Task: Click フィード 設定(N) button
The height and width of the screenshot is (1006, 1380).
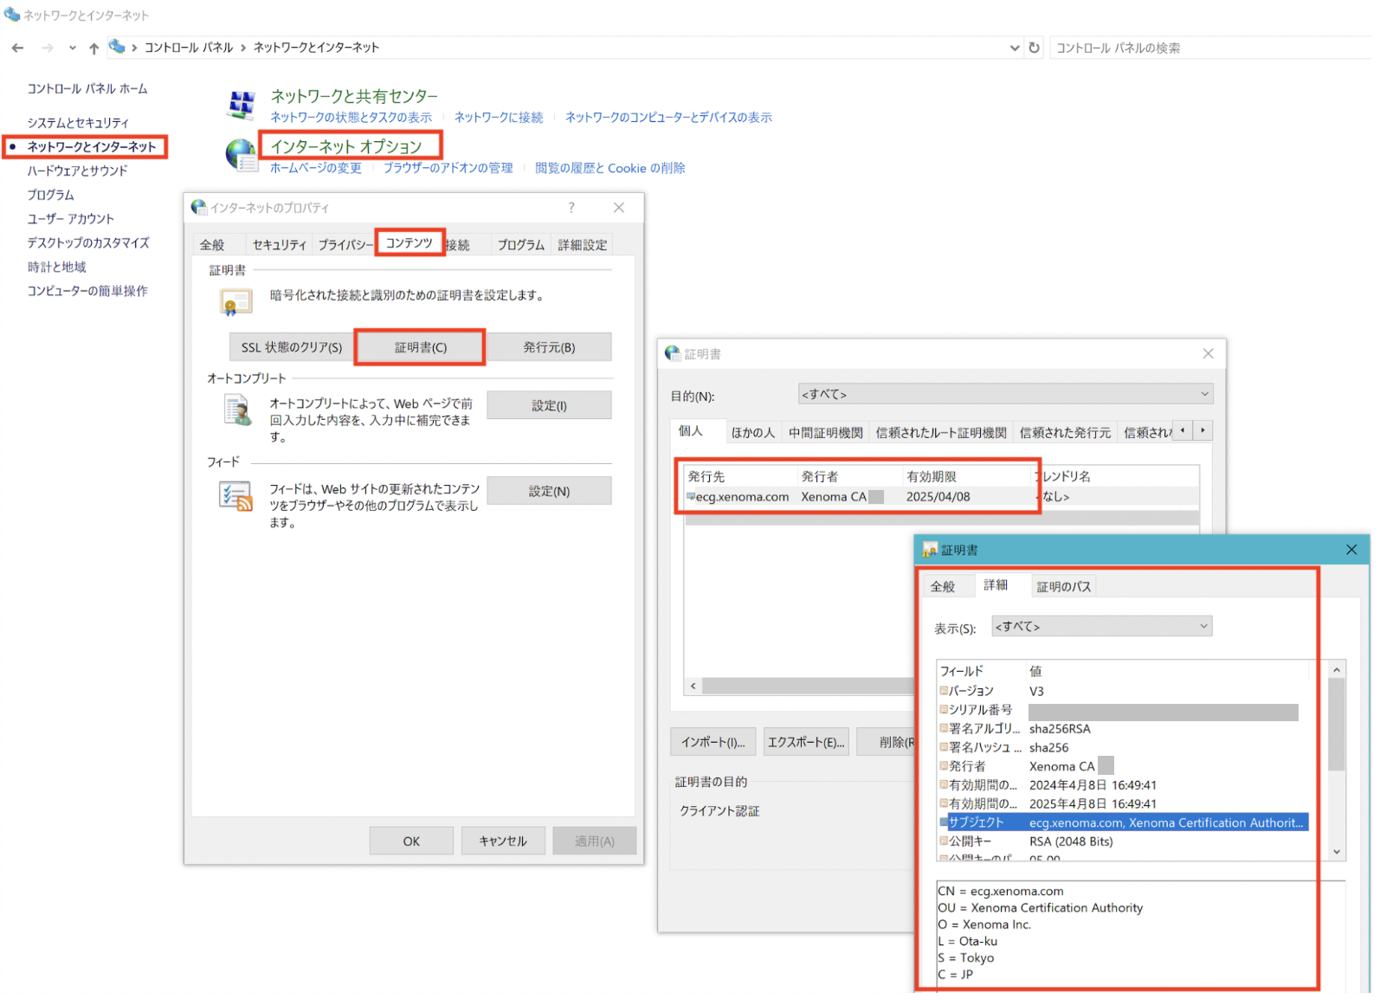Action: tap(549, 492)
